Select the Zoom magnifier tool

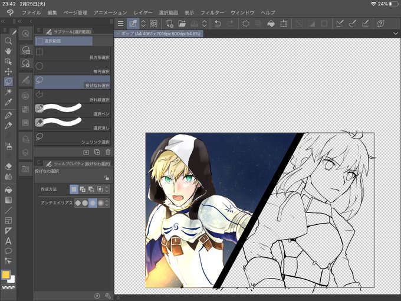pyautogui.click(x=8, y=41)
